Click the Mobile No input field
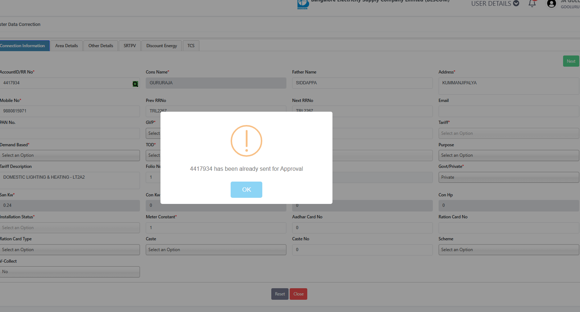580x312 pixels. 69,111
